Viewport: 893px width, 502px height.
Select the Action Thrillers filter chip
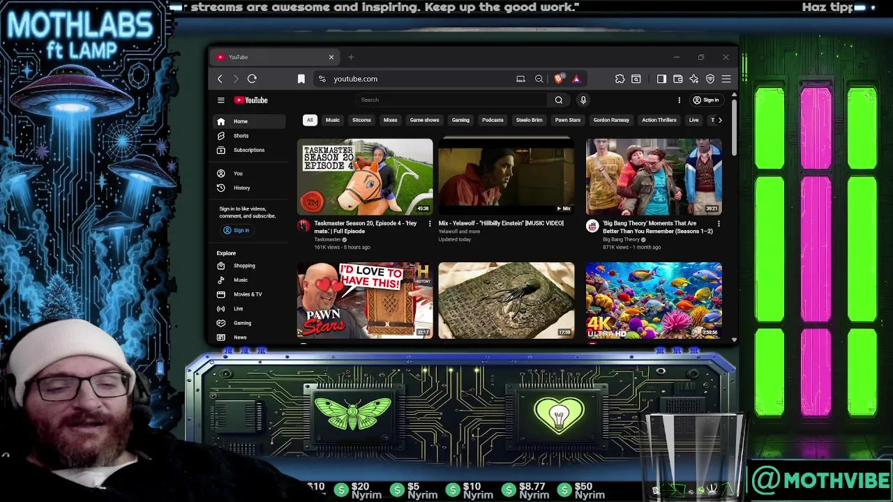coord(659,120)
